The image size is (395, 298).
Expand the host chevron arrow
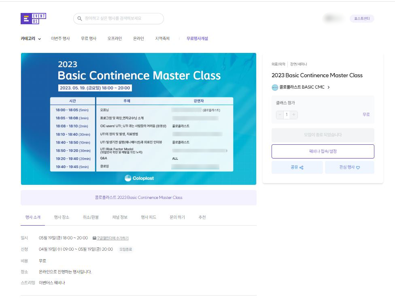click(329, 87)
